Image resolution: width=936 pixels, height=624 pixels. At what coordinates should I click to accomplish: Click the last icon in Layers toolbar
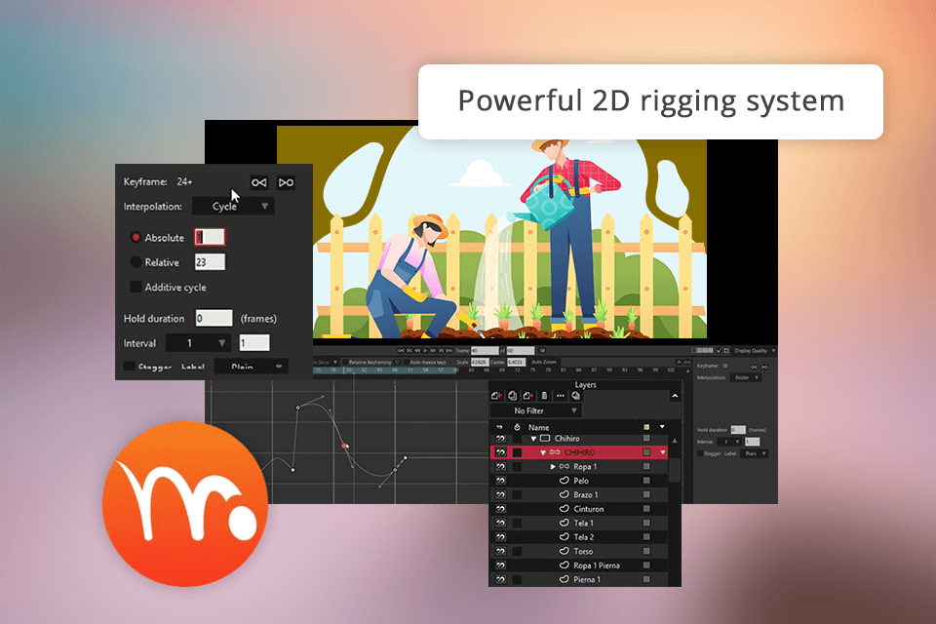pos(575,395)
